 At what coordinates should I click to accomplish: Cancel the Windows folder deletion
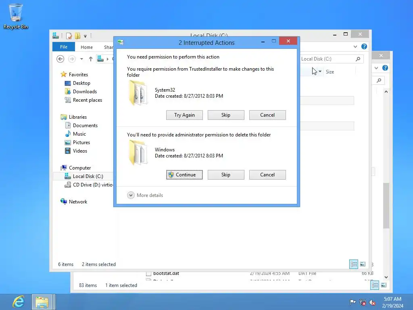(267, 175)
